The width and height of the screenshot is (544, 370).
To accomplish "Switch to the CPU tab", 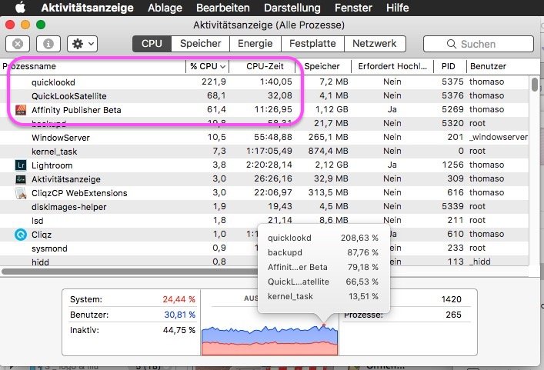I will coord(152,44).
